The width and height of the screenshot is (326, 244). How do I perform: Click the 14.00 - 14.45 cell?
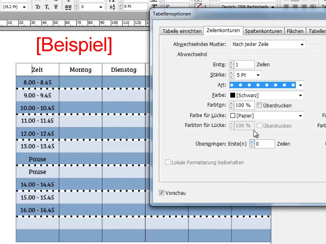[x=37, y=185]
